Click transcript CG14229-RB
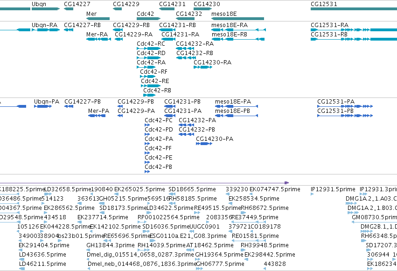The width and height of the screenshot is (397, 271). [x=118, y=30]
